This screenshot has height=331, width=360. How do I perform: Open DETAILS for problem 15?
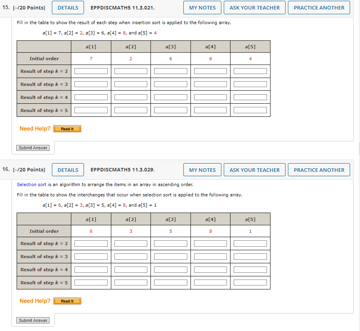pos(67,7)
